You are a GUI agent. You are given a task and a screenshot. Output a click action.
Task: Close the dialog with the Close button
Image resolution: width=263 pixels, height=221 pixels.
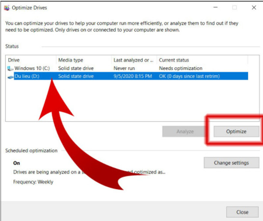pos(242,212)
